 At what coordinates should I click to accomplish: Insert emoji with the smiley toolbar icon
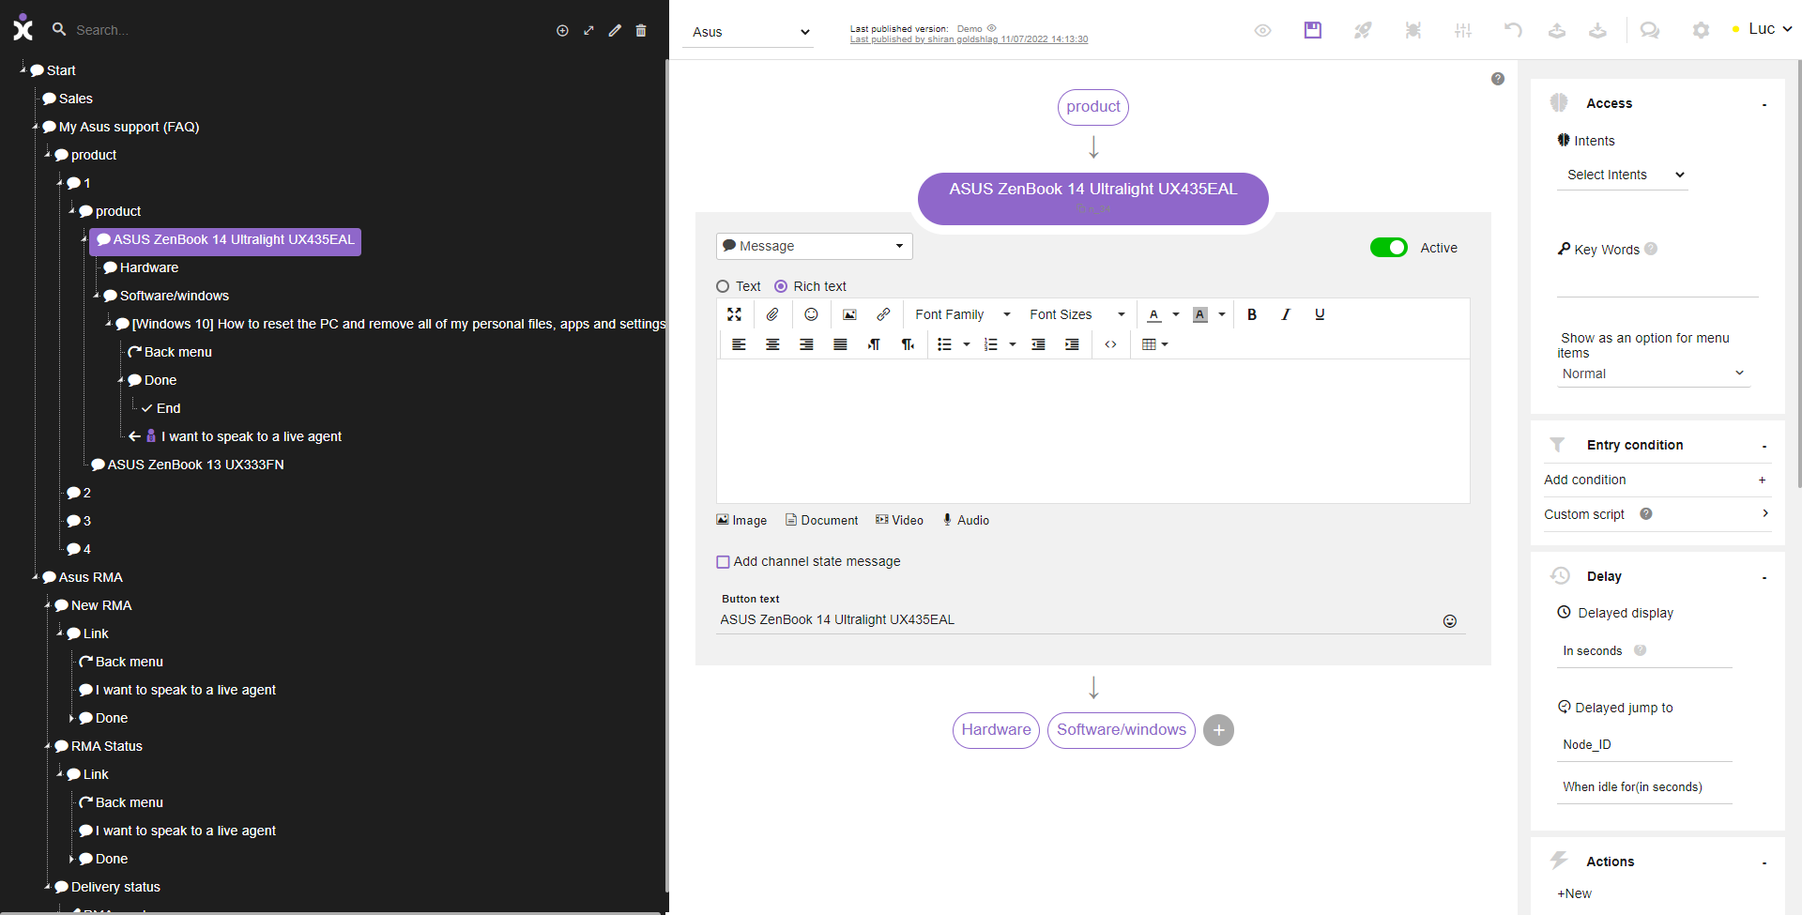click(x=811, y=314)
